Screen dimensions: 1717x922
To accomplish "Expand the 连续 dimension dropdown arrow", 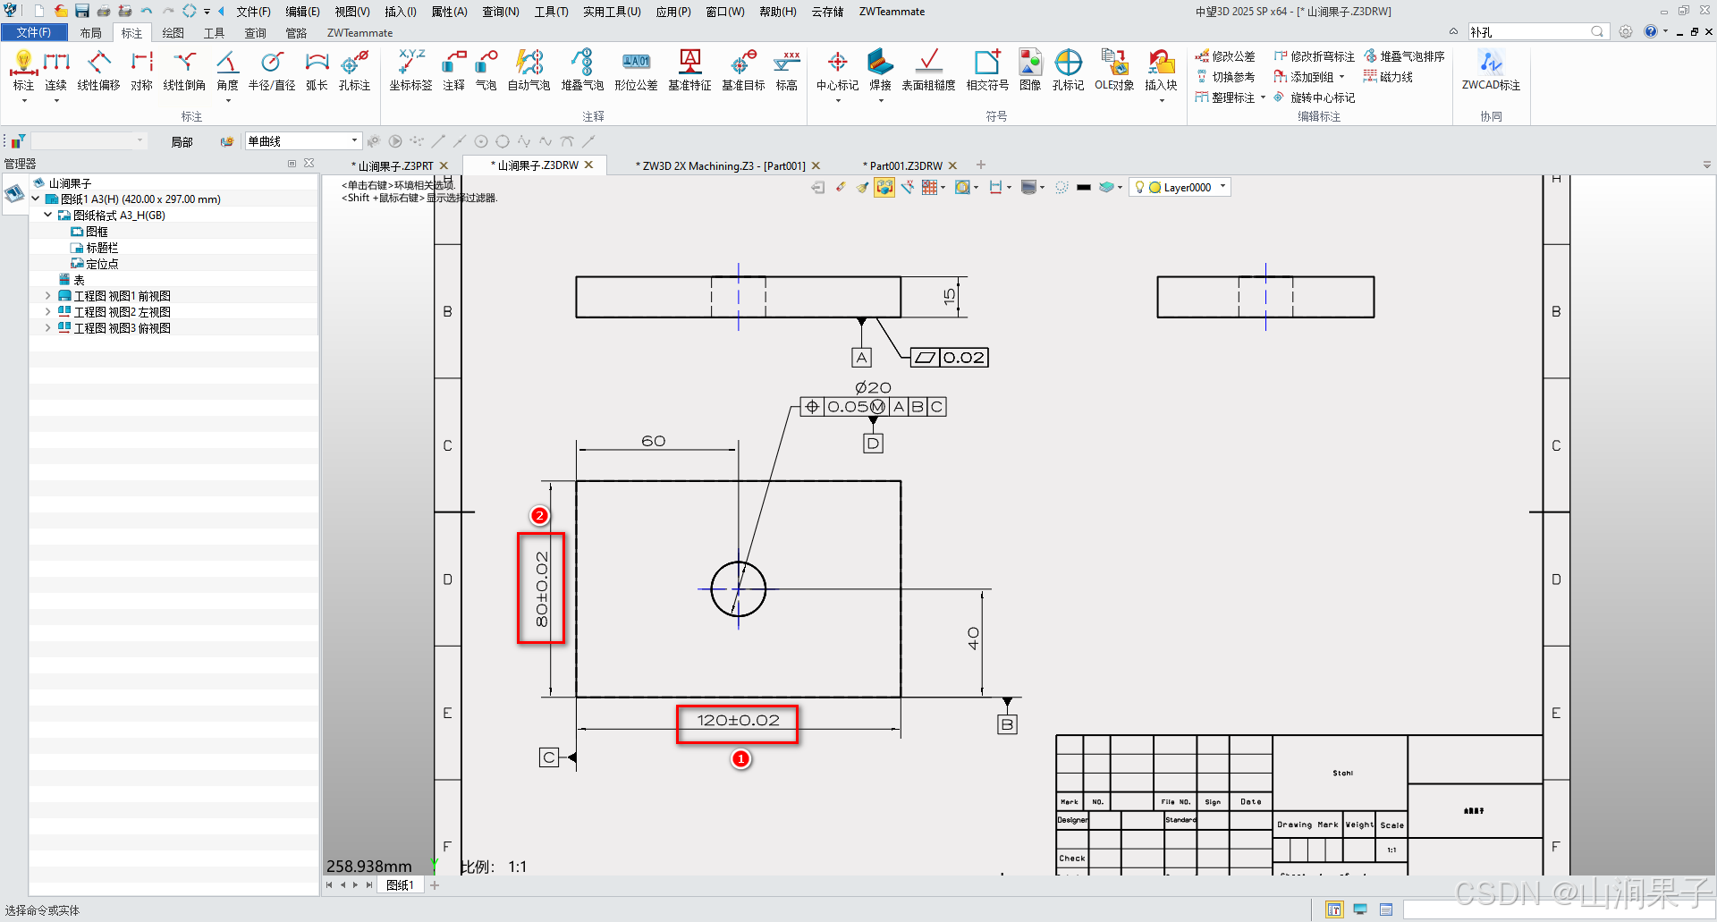I will 56,101.
